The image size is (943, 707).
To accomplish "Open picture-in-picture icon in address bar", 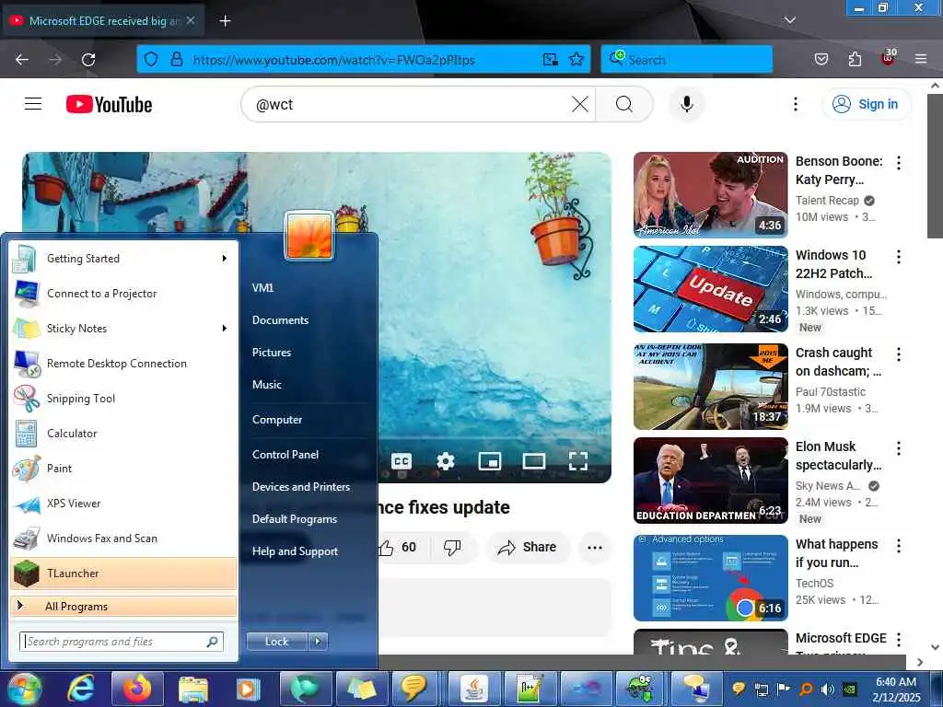I will [551, 59].
